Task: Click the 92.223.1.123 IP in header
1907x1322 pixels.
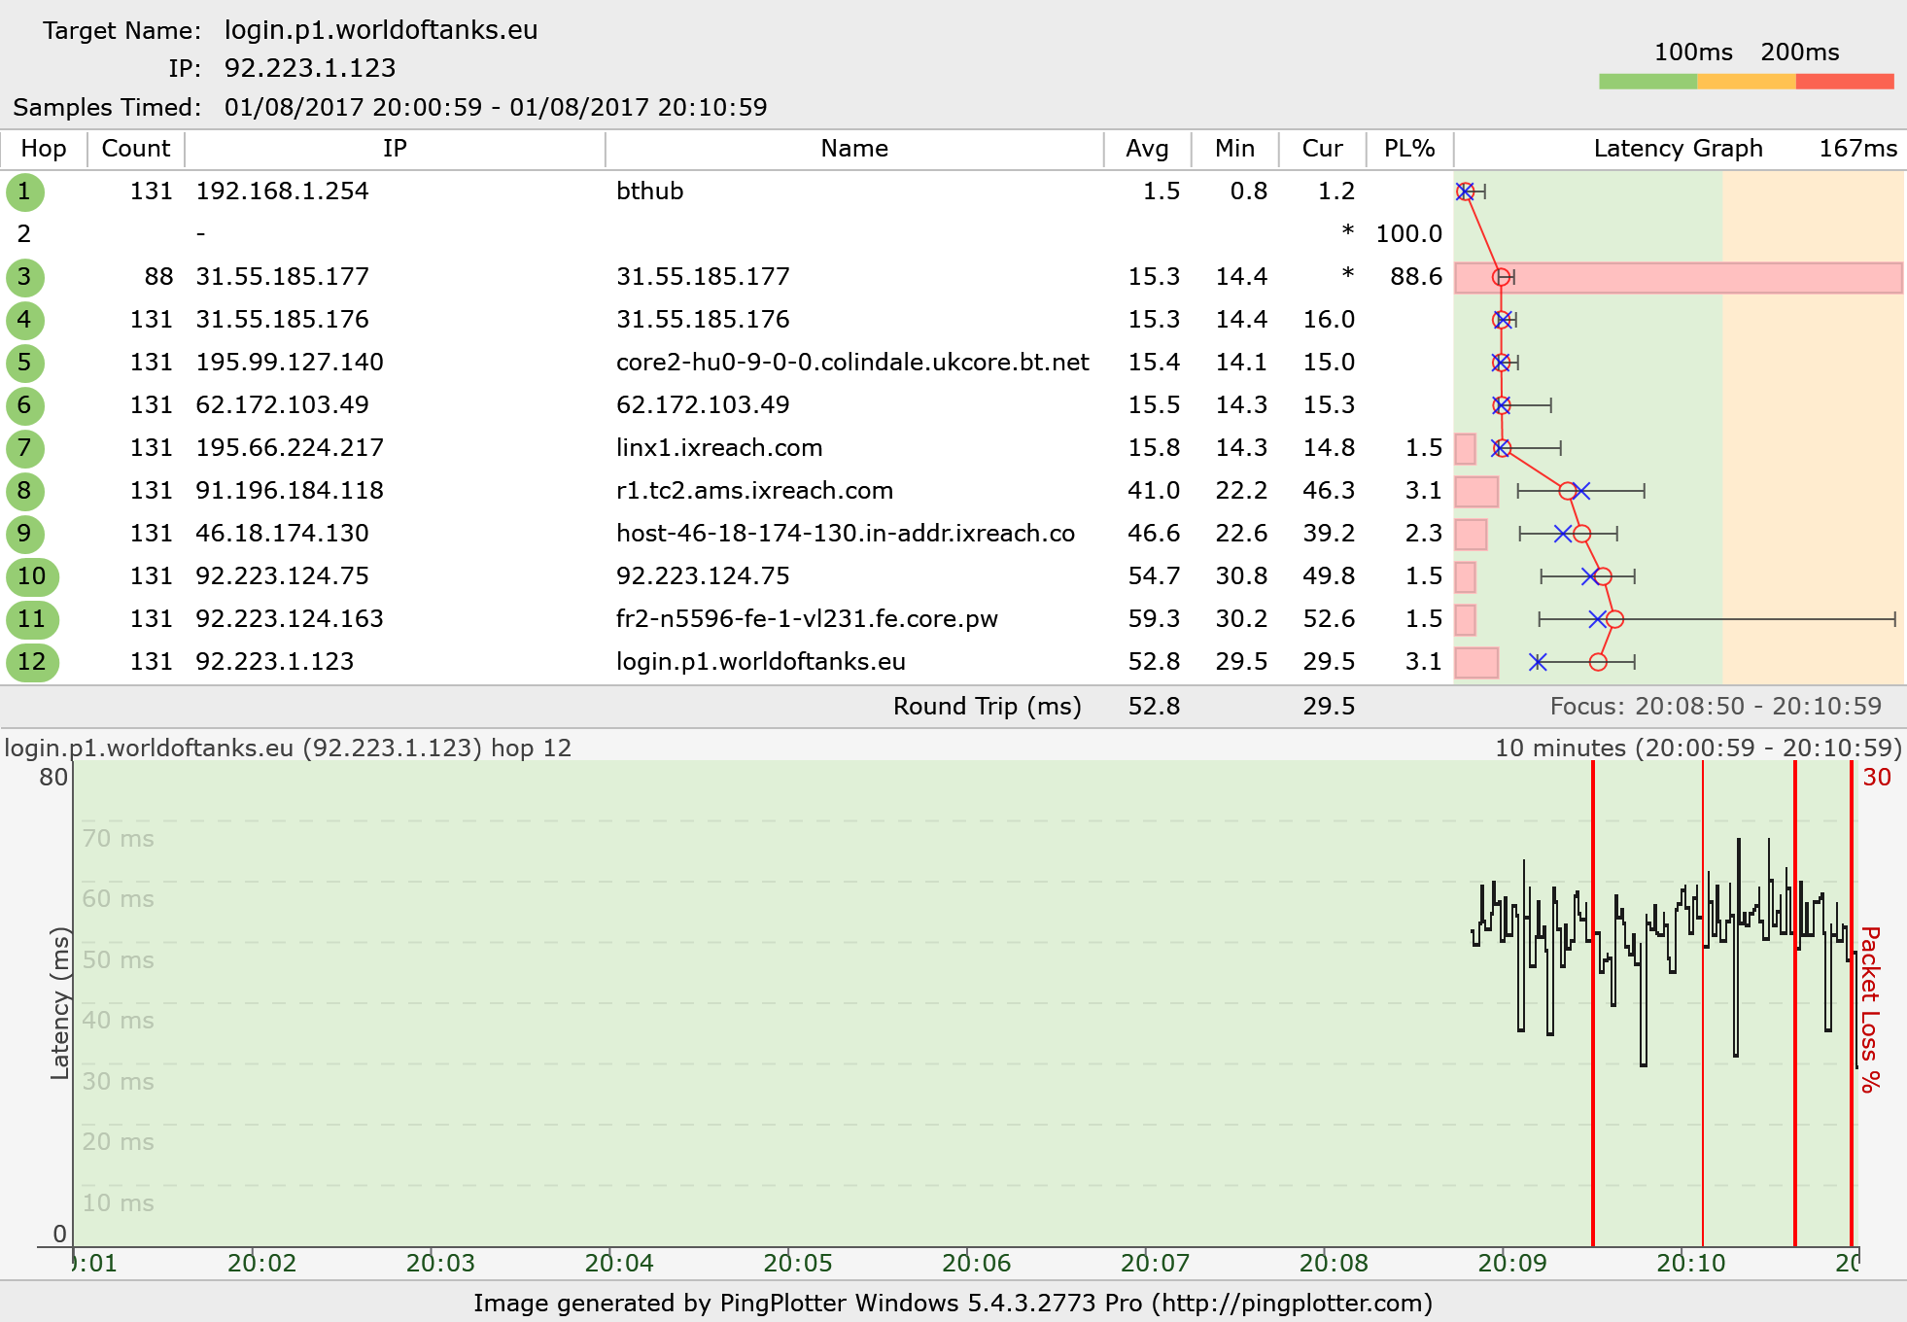Action: [x=310, y=68]
